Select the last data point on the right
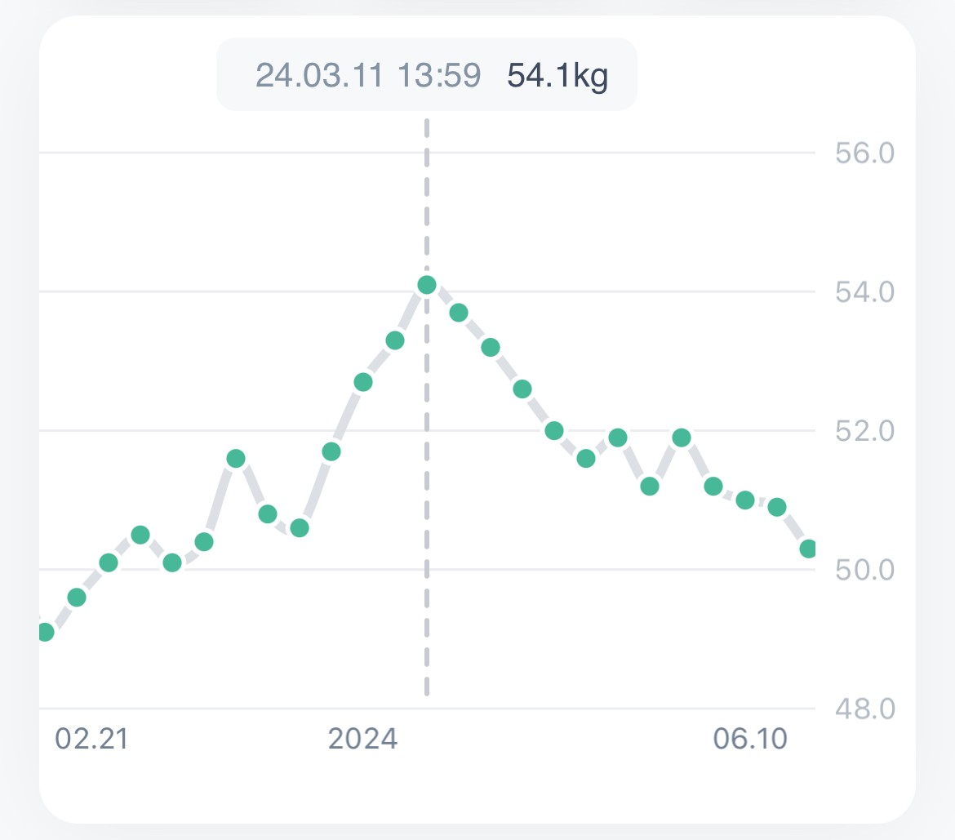This screenshot has width=955, height=840. pyautogui.click(x=809, y=549)
